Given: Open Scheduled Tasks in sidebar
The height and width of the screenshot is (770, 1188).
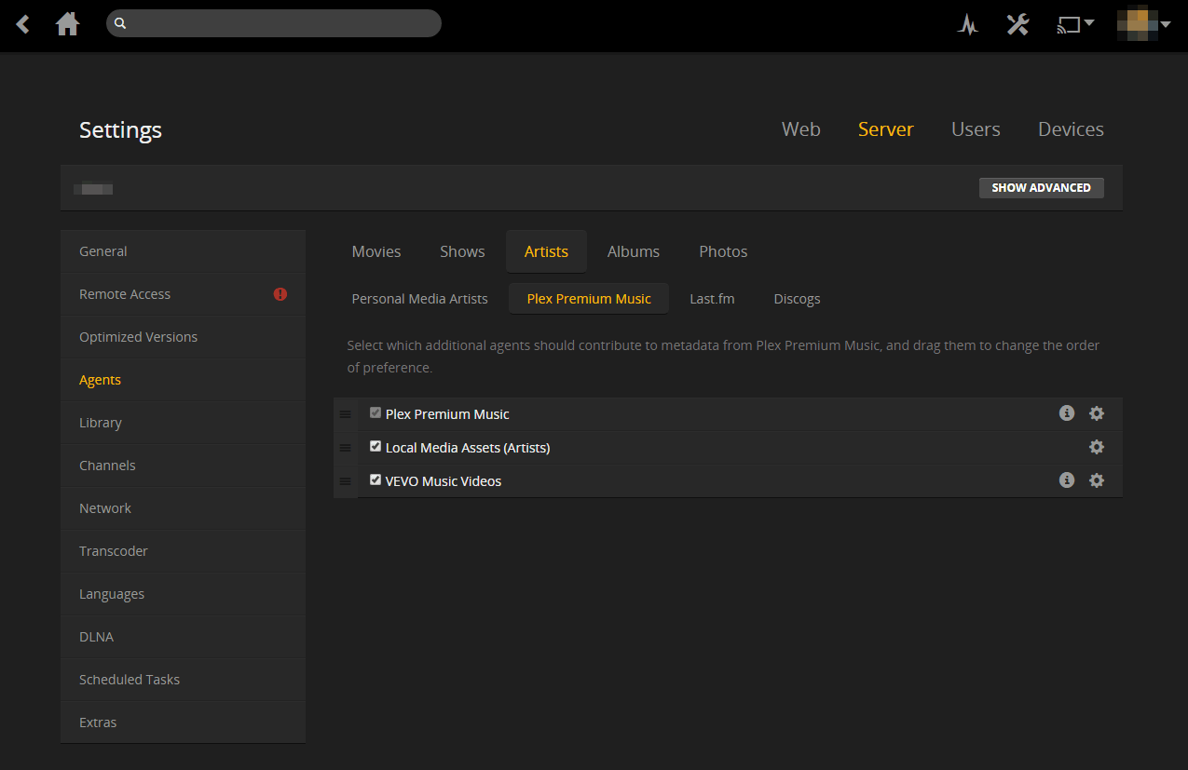Looking at the screenshot, I should [x=183, y=680].
